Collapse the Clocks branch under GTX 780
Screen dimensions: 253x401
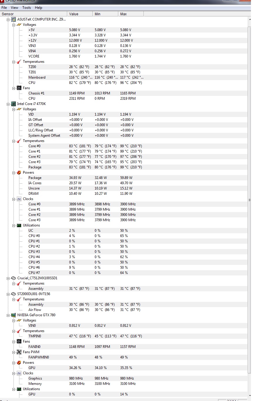coord(14,373)
